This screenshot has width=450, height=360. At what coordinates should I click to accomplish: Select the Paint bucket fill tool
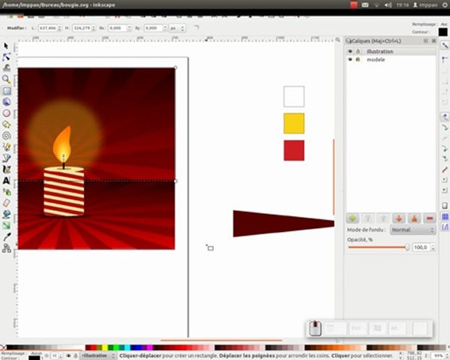point(6,214)
